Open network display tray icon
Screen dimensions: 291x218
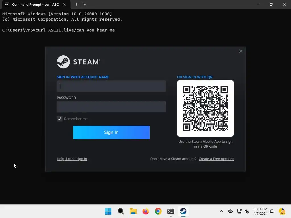[239, 211]
